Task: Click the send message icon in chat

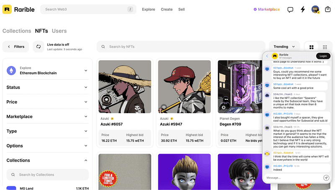Action: point(326,177)
